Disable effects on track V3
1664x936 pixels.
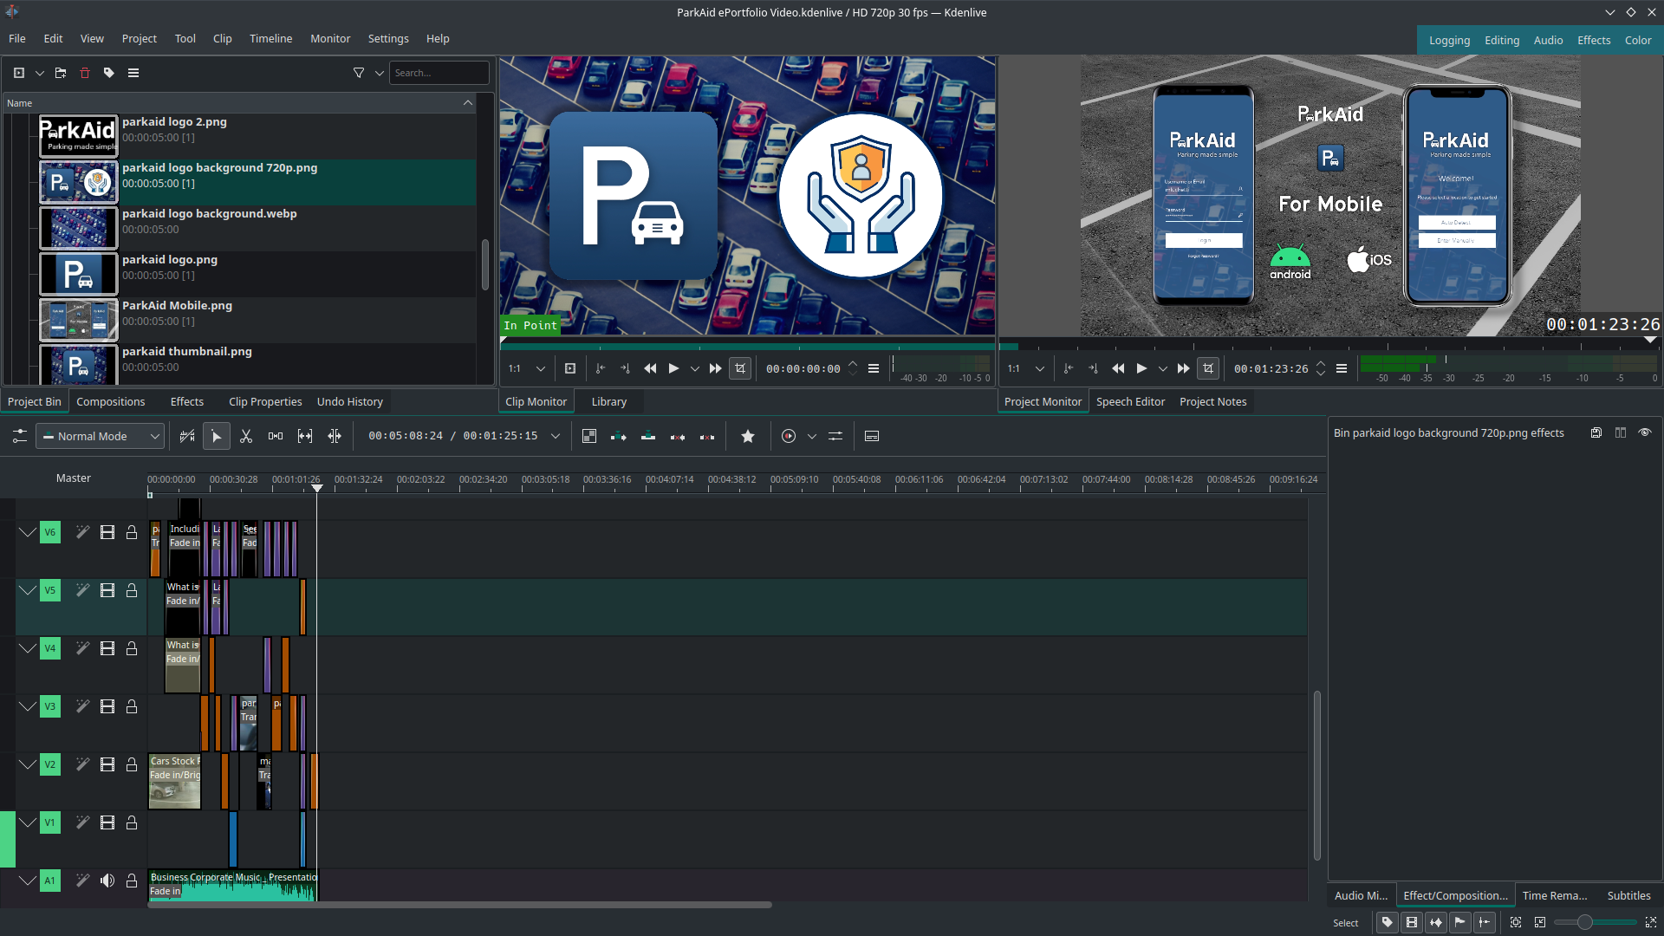click(82, 706)
